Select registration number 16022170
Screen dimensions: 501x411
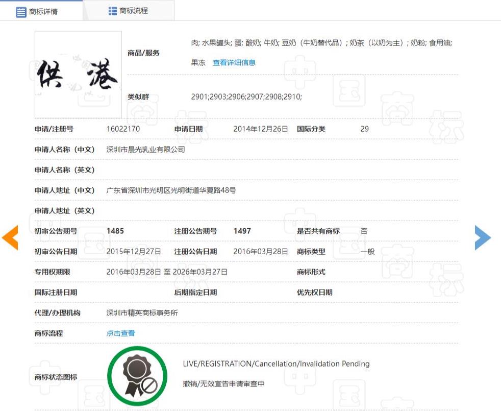tap(123, 129)
